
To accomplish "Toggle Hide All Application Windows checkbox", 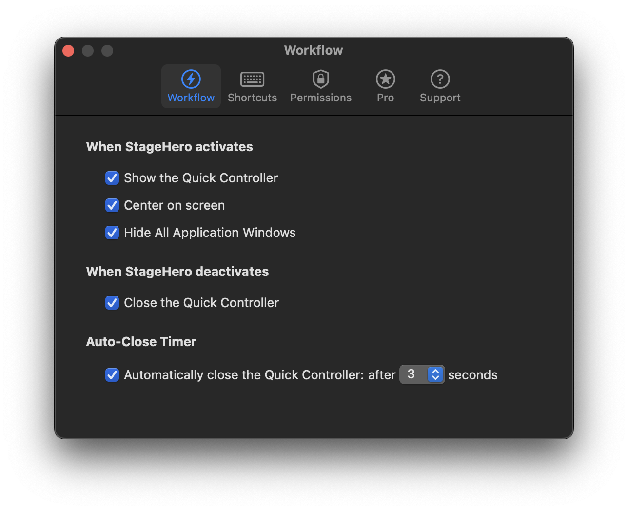I will click(112, 233).
